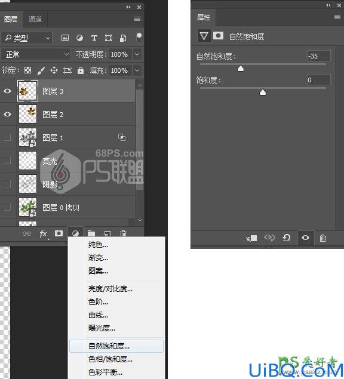Viewport: 344px width, 379px height.
Task: Lock artboard nesting icon
Action: point(67,70)
